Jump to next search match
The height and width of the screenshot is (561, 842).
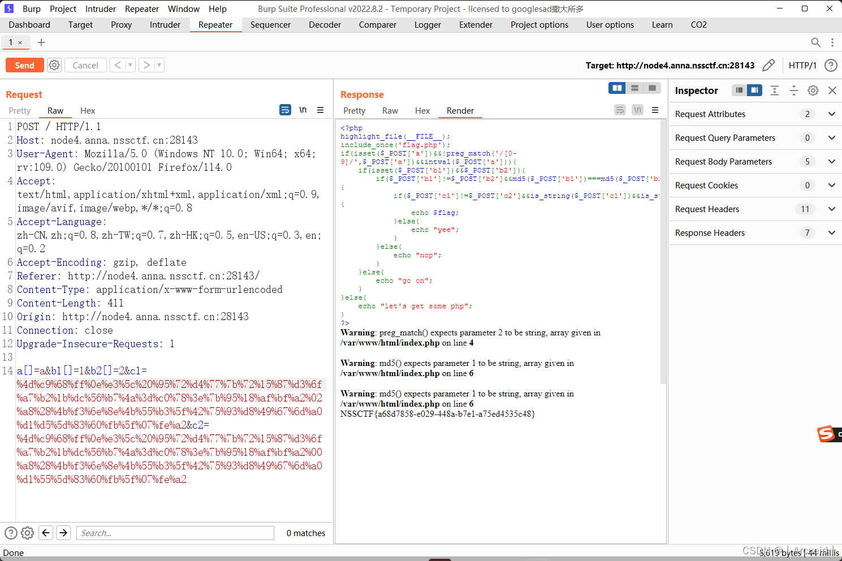tap(64, 533)
